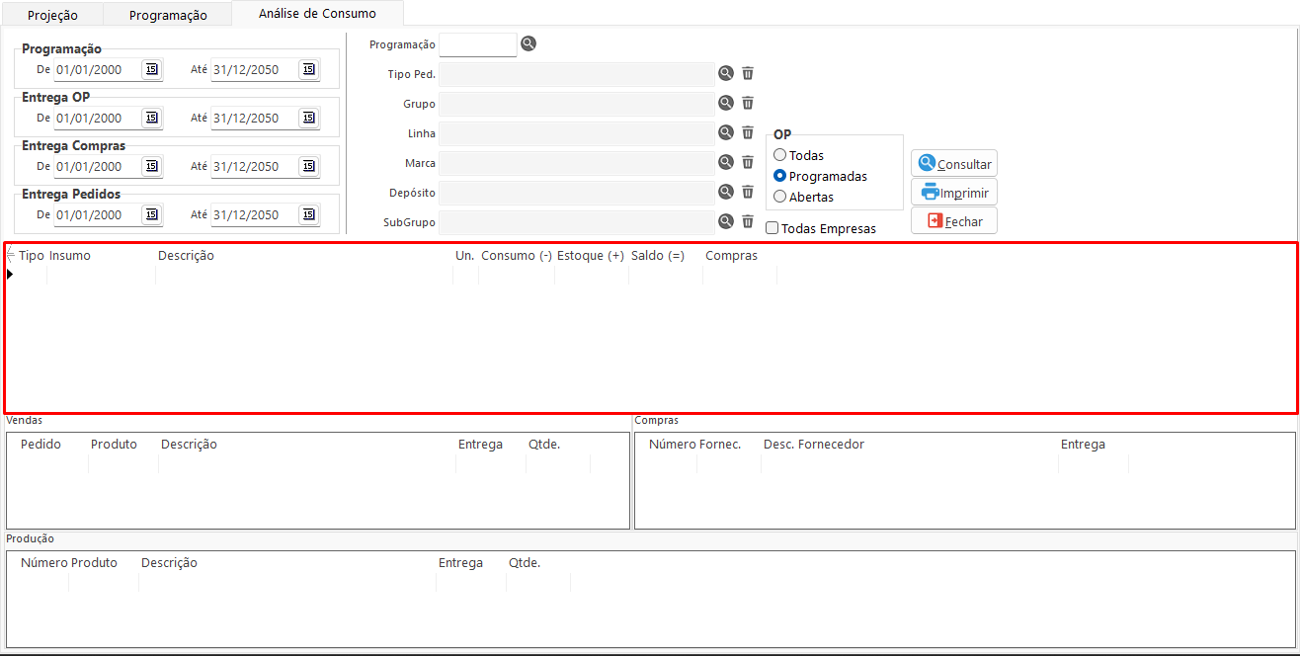Viewport: 1300px width, 656px height.
Task: Clear the Tipo Ped. filter with trash icon
Action: (x=748, y=73)
